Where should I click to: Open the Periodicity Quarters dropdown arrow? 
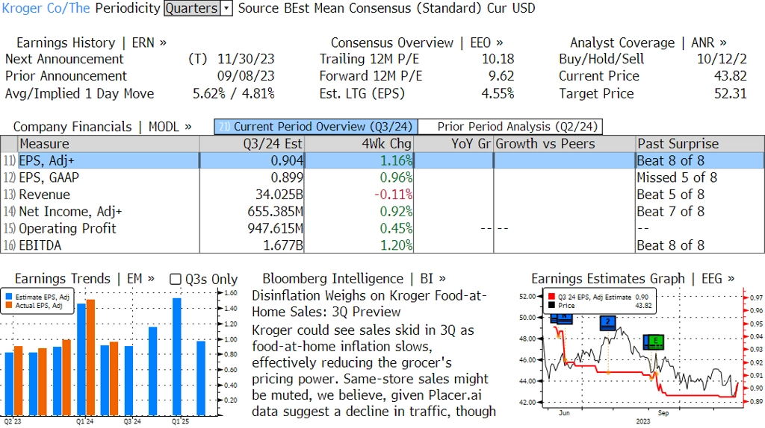tap(226, 8)
